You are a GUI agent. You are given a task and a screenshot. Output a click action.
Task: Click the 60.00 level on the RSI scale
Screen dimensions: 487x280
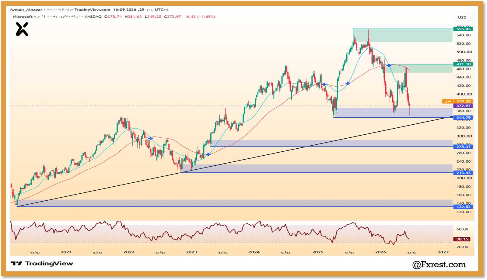[462, 229]
